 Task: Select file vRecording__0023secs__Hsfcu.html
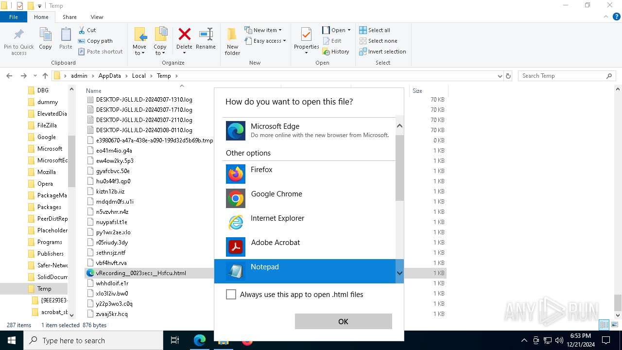141,273
